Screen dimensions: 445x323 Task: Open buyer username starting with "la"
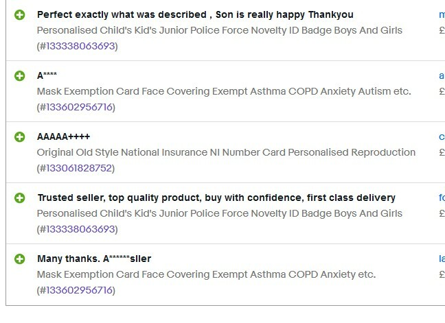point(442,259)
